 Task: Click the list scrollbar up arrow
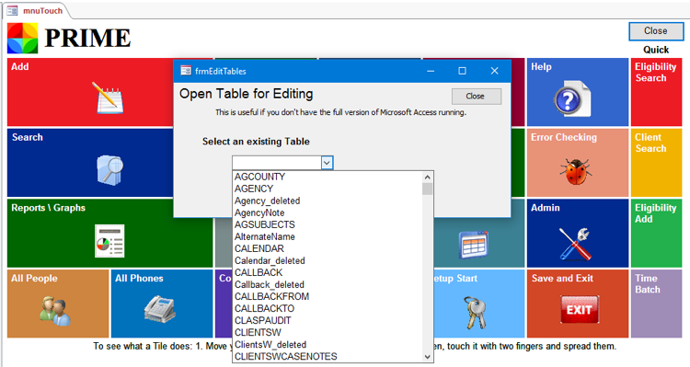(427, 177)
